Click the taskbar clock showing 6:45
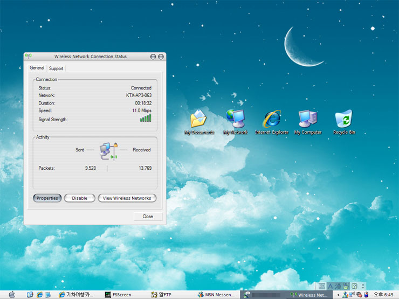Image resolution: width=399 pixels, height=299 pixels. tap(383, 295)
